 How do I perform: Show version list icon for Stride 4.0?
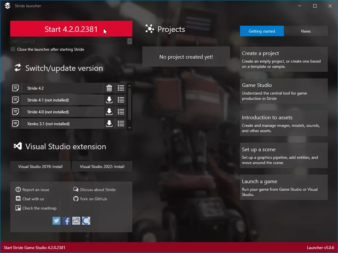coord(121,112)
